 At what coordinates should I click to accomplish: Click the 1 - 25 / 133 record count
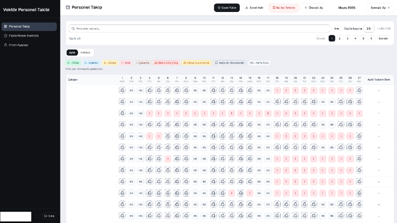[x=383, y=28]
